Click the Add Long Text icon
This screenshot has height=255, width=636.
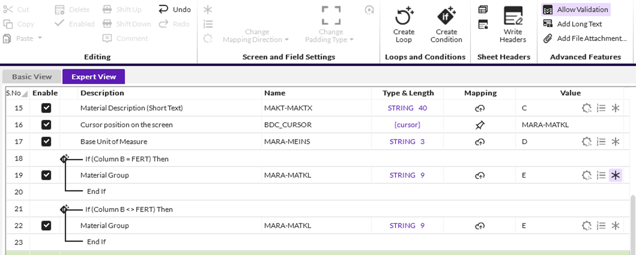(547, 24)
